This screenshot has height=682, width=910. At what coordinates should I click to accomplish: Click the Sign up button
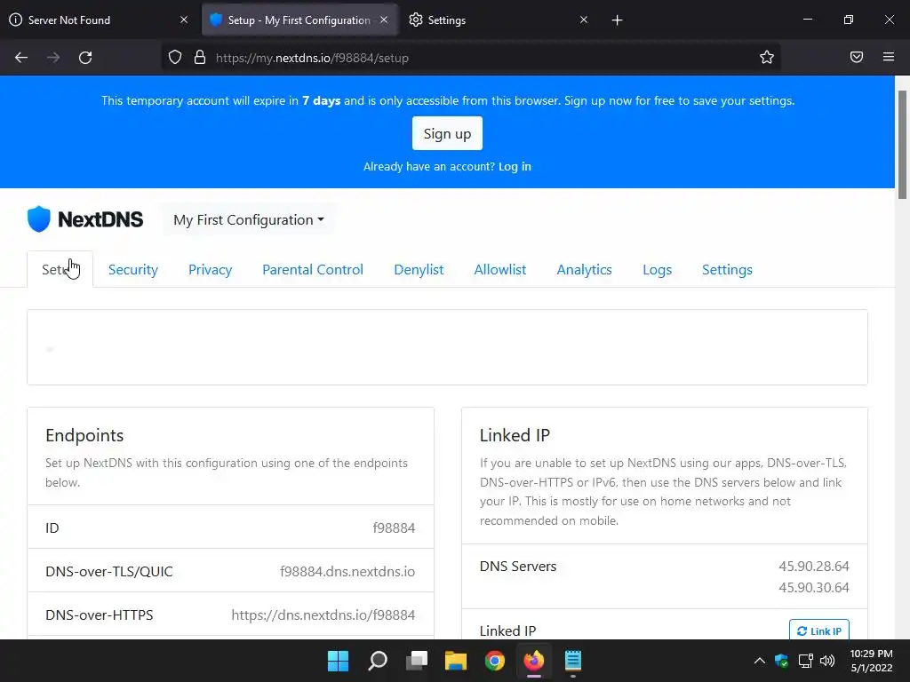coord(448,133)
